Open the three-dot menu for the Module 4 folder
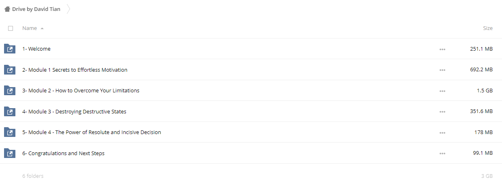The height and width of the screenshot is (192, 502). pos(442,133)
